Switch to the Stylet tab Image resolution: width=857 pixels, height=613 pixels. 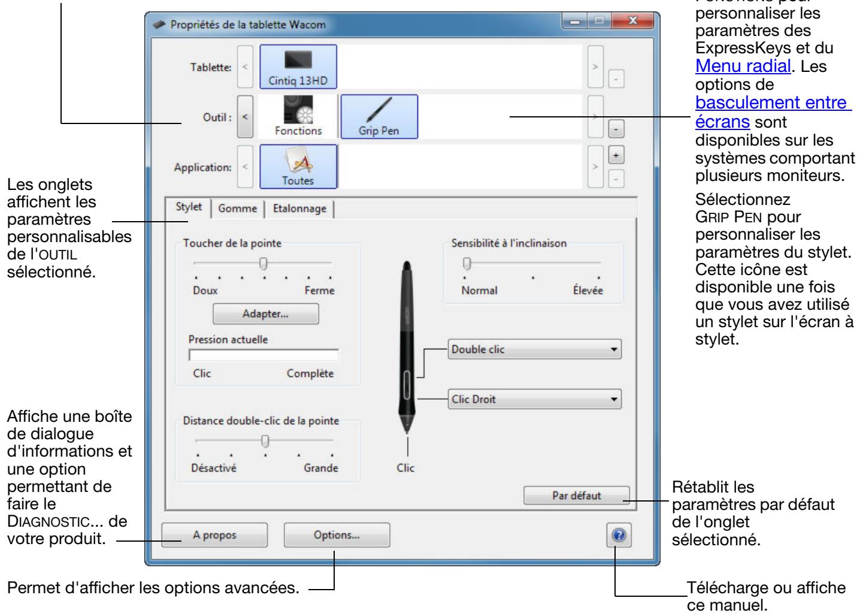point(189,207)
